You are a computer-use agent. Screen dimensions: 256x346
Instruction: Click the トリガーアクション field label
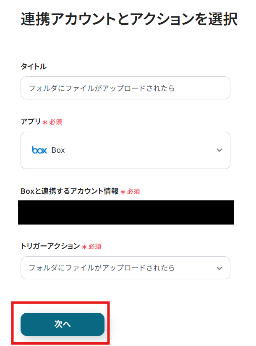(x=50, y=246)
